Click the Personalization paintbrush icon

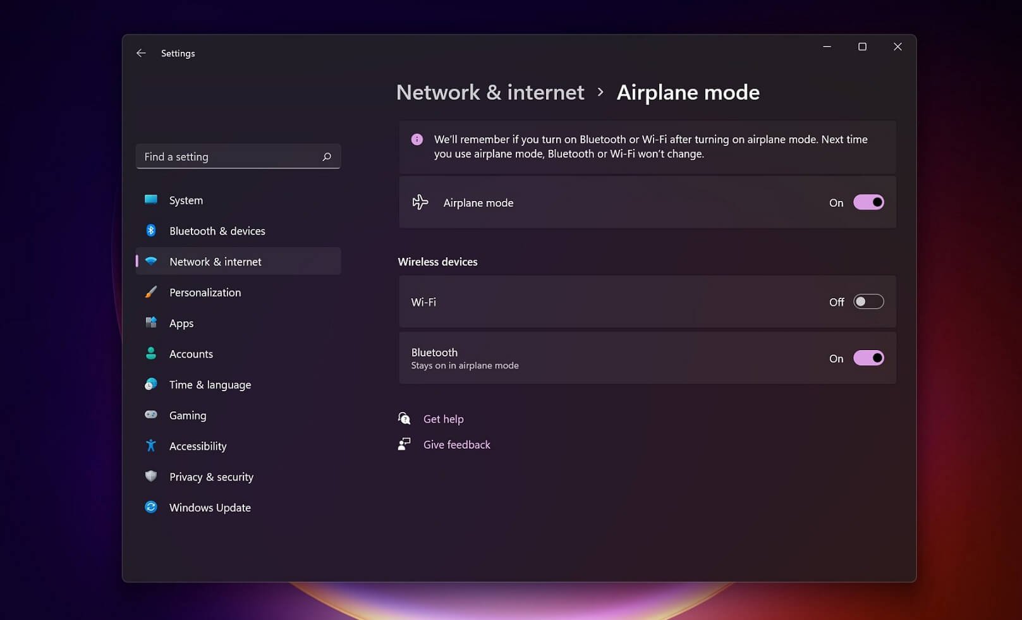151,292
